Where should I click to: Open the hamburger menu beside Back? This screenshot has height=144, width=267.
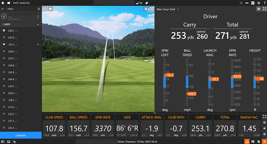click(39, 9)
